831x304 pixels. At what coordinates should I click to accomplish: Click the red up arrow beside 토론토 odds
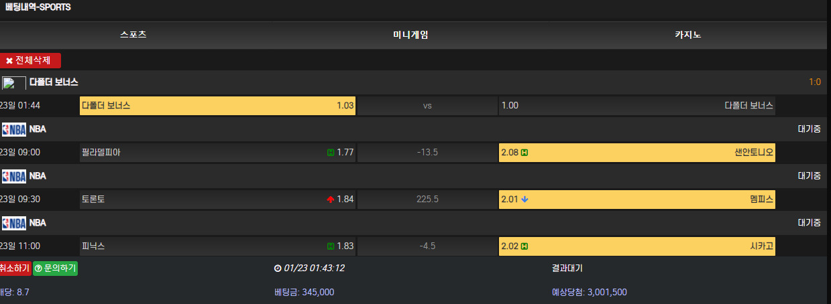(330, 200)
